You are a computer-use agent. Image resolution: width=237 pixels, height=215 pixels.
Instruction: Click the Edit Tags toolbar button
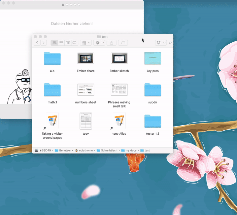(123, 43)
